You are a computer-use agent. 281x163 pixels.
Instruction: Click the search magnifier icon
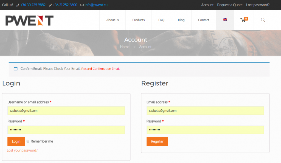pyautogui.click(x=263, y=20)
